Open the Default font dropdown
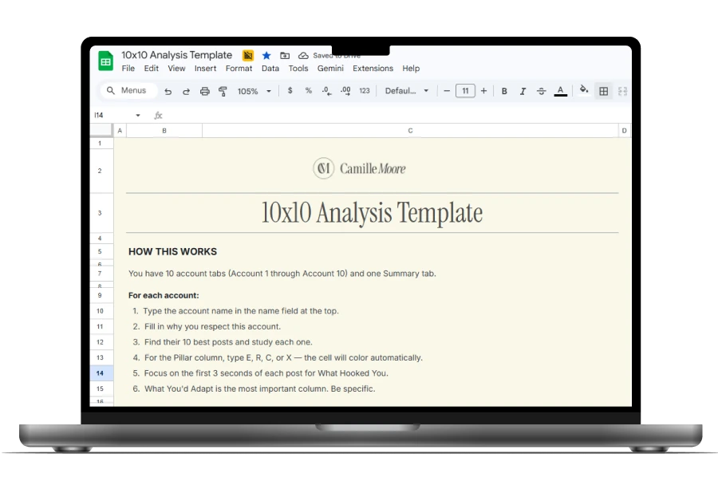Image resolution: width=718 pixels, height=489 pixels. [x=407, y=91]
